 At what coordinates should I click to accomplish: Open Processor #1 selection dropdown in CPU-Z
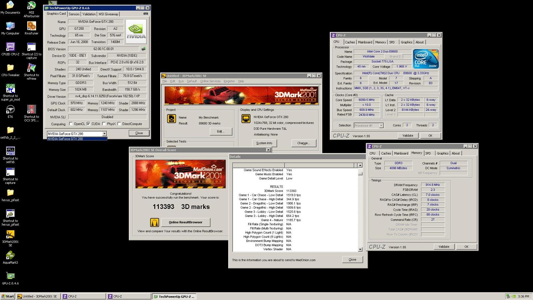pyautogui.click(x=381, y=125)
